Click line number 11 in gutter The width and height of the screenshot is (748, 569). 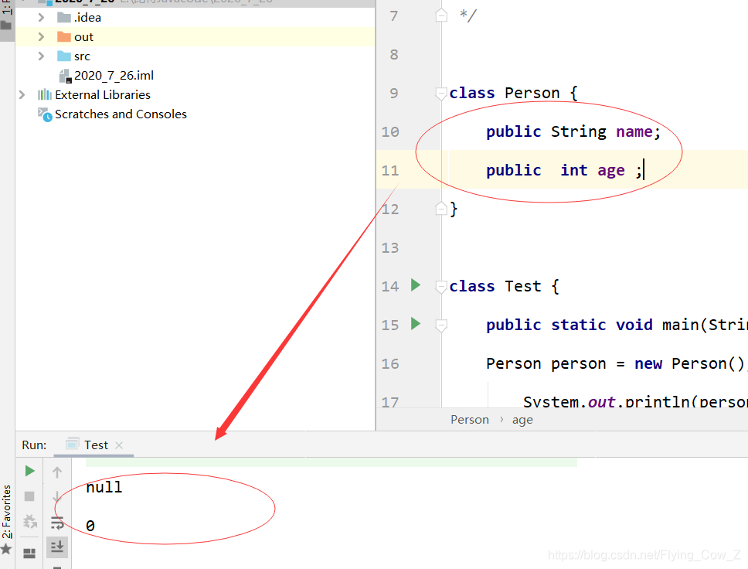coord(390,170)
